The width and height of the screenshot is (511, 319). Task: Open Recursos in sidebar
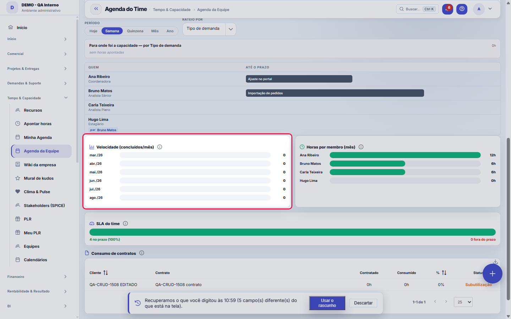click(x=41, y=110)
